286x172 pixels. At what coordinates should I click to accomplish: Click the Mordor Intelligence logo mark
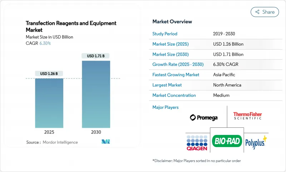[105, 142]
